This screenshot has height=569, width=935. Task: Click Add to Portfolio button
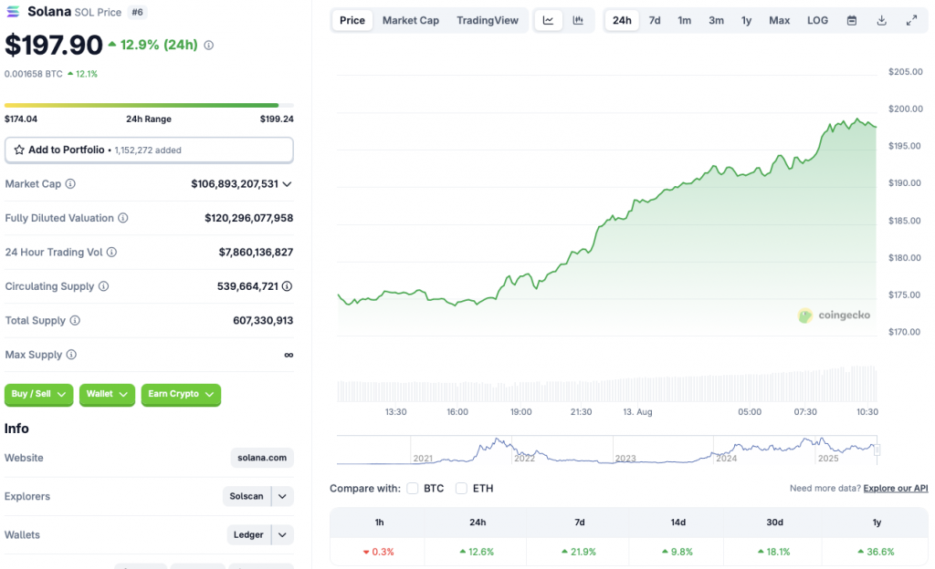[149, 150]
